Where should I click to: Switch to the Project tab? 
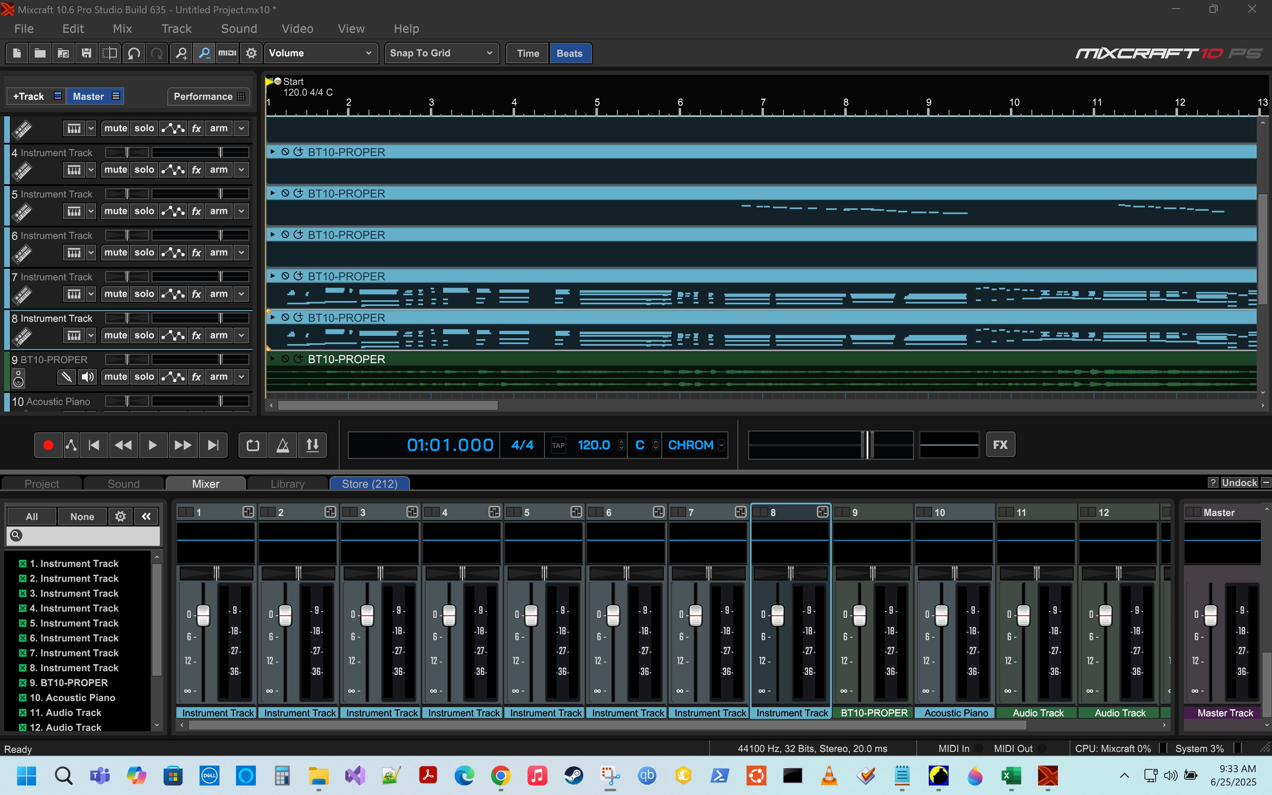point(41,484)
